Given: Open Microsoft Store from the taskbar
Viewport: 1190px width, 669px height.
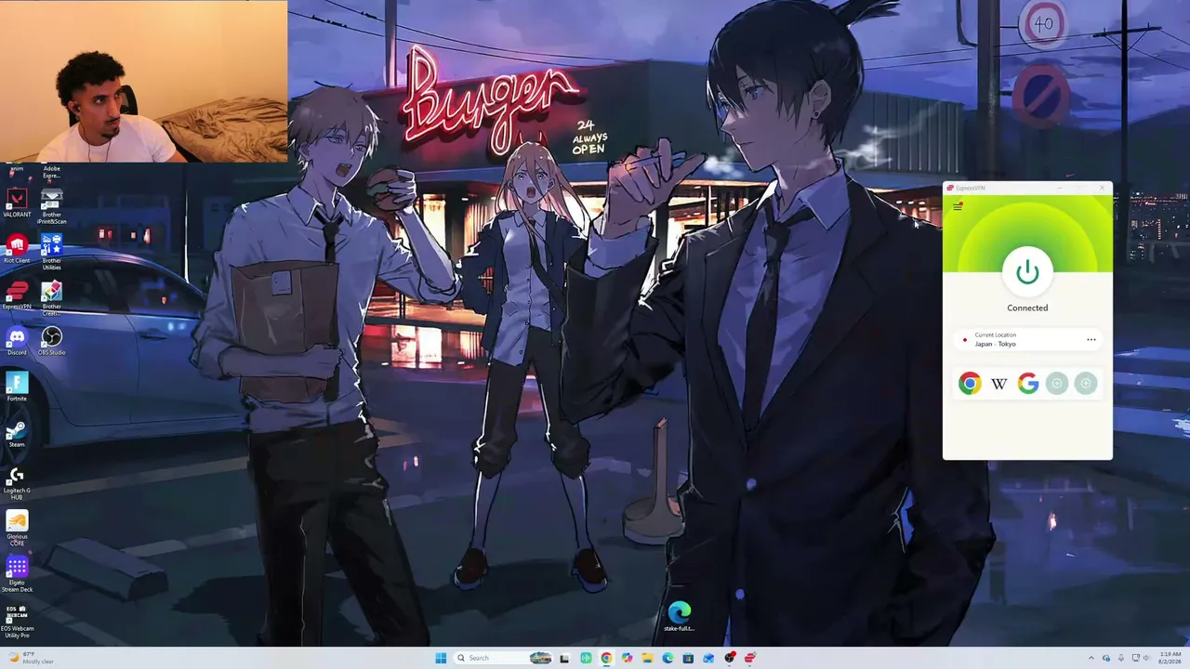Looking at the screenshot, I should coord(688,658).
